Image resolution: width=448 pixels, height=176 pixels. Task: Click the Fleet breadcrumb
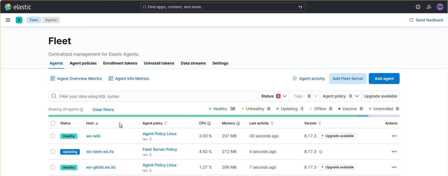(x=34, y=20)
